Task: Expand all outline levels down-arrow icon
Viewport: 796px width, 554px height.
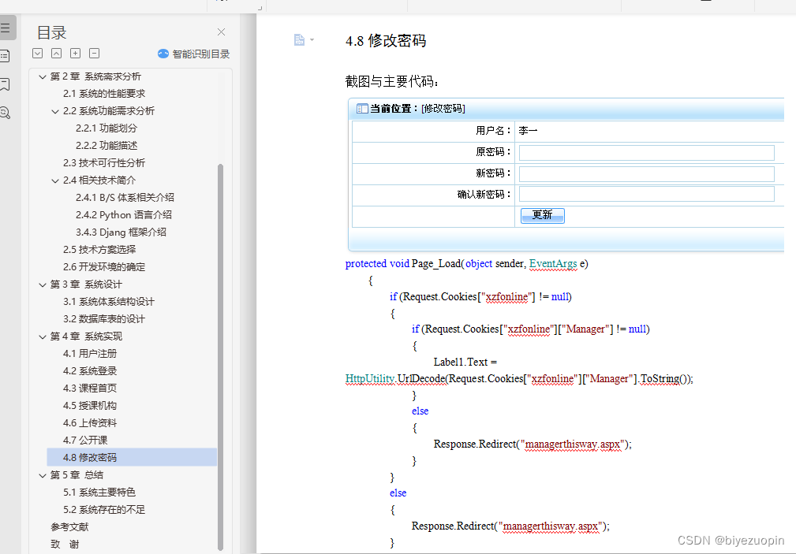Action: point(38,54)
